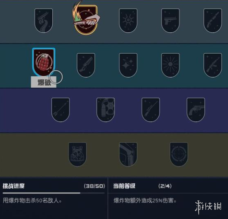
Task: Select the assault rifle perk badge
Action: 213,65
